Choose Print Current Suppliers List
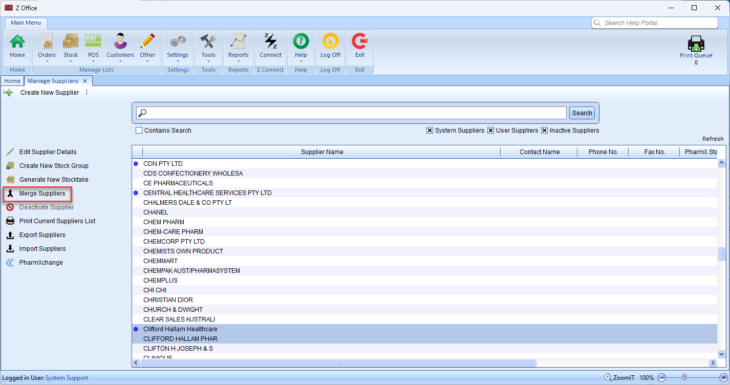 click(x=57, y=221)
